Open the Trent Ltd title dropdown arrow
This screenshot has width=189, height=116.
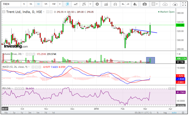(43, 12)
